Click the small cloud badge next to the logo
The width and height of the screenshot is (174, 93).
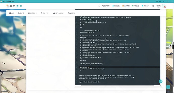[17, 6]
